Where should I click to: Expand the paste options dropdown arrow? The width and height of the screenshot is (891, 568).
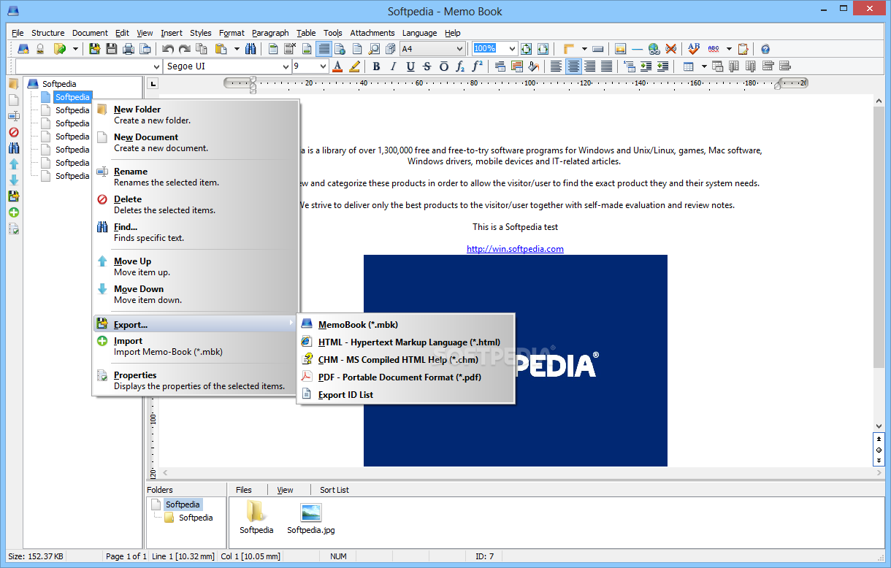237,49
